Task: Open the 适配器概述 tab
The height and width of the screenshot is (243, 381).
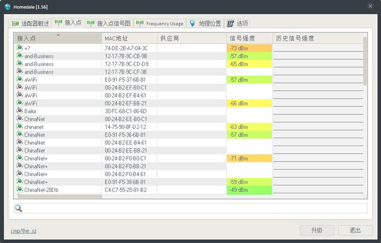Action: pos(30,24)
